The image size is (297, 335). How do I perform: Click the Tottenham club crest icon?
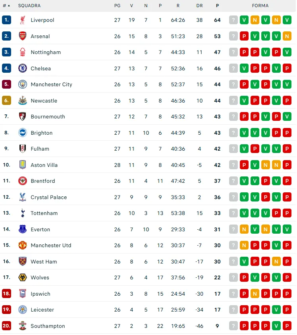[x=23, y=213]
